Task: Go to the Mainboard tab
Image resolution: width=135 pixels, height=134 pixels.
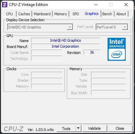Action: pyautogui.click(x=42, y=14)
